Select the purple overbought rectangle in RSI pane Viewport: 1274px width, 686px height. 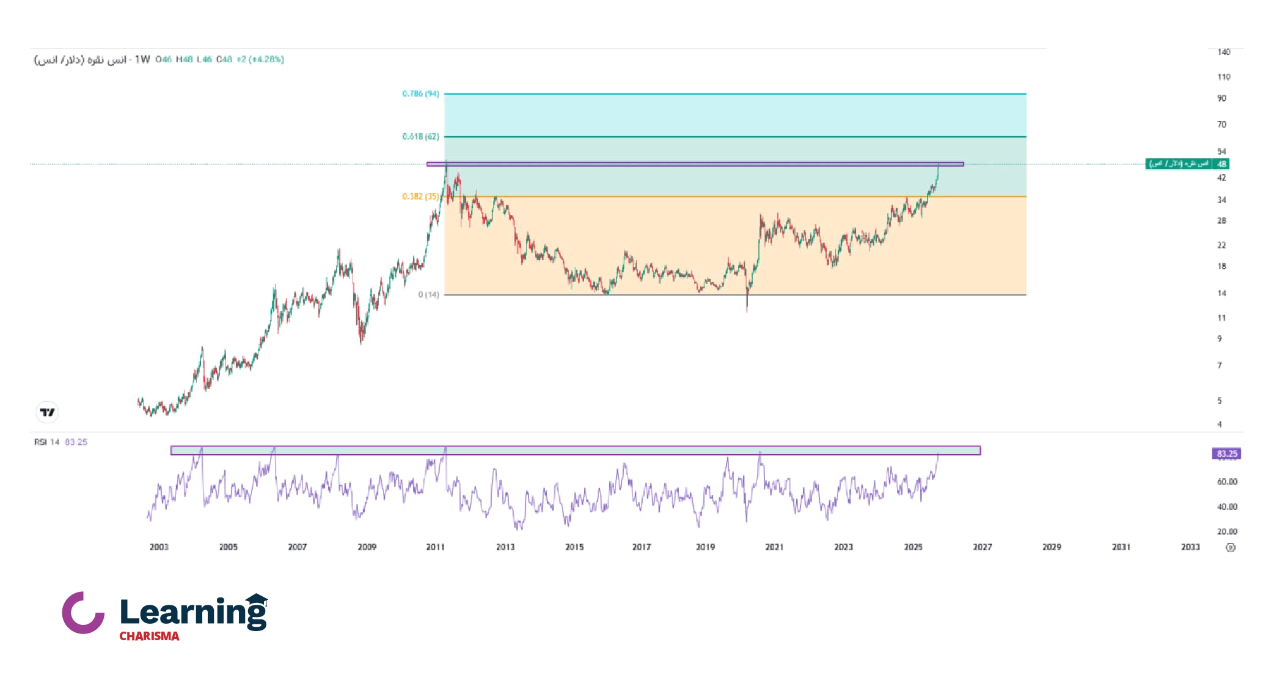pyautogui.click(x=574, y=450)
